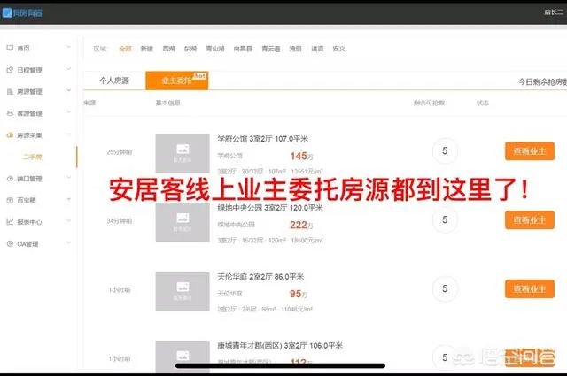Screen dimensions: 567x376
Task: Open 房源管理 in the sidebar
Action: tap(29, 92)
